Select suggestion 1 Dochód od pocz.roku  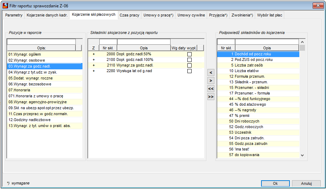258,54
